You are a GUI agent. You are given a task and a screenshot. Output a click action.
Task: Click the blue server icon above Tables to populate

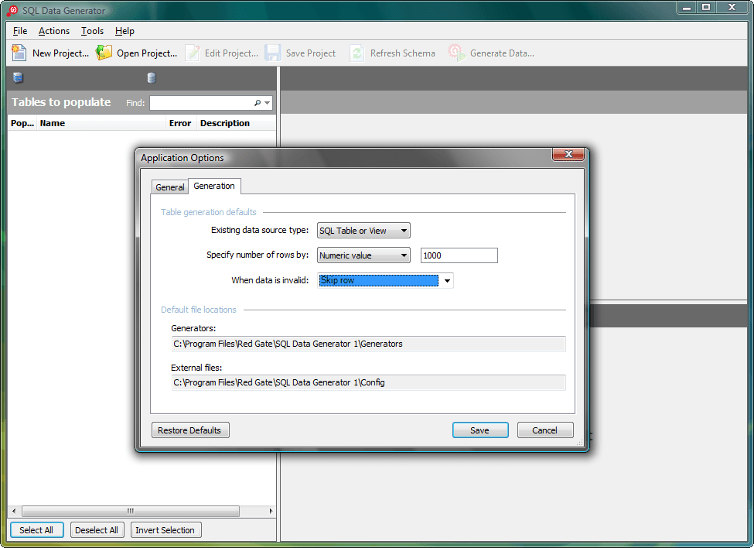coord(19,77)
